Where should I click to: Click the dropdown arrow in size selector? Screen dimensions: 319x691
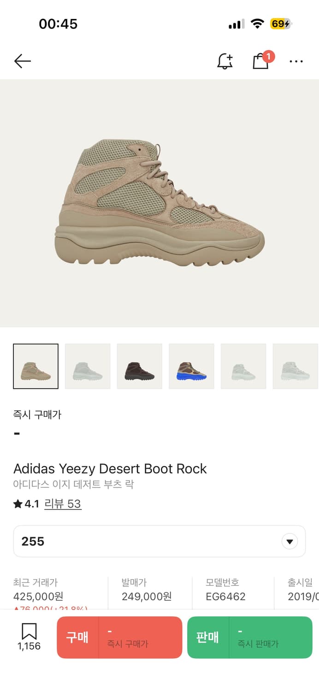coord(289,541)
